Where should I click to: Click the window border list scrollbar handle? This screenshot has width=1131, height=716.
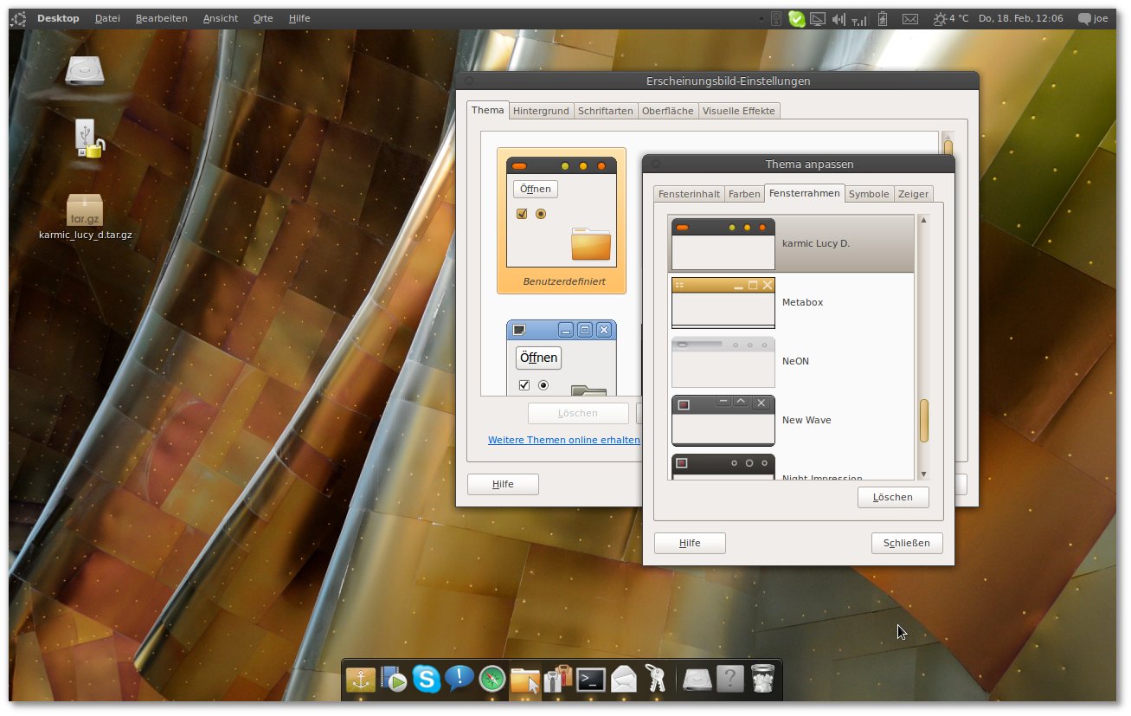pos(923,421)
